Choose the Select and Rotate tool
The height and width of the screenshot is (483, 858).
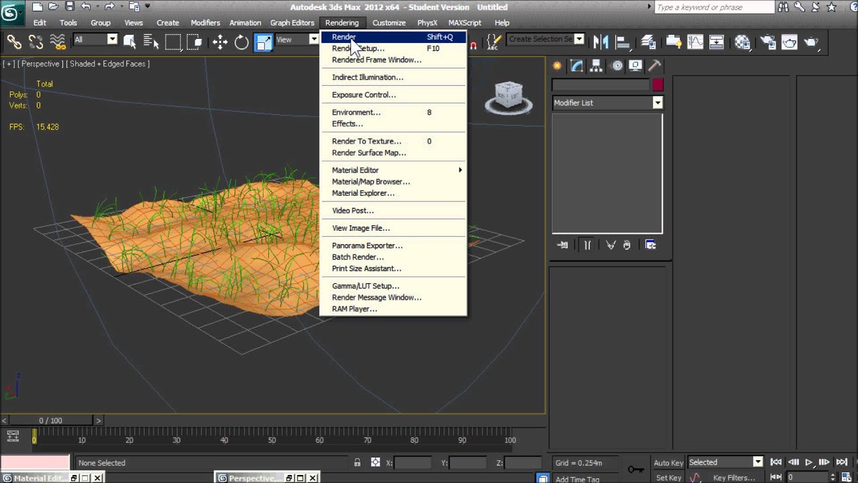pos(241,42)
